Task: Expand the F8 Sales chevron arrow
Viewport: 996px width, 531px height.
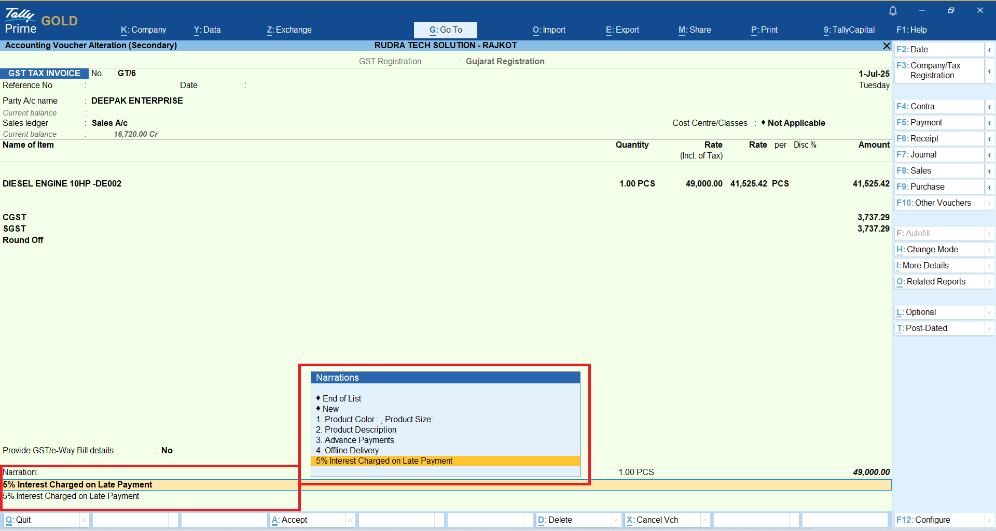Action: [989, 171]
